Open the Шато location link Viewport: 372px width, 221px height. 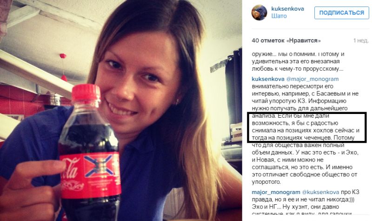tap(279, 16)
